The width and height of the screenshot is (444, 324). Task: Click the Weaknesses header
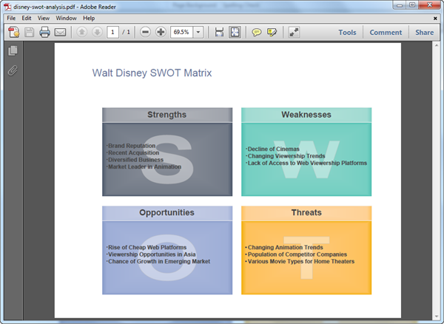(306, 115)
